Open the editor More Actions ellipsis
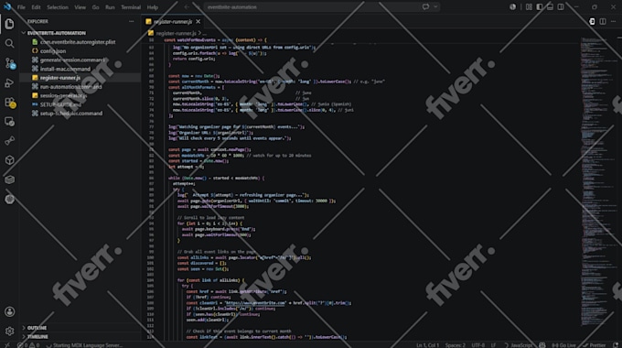622x348 pixels. pos(613,21)
